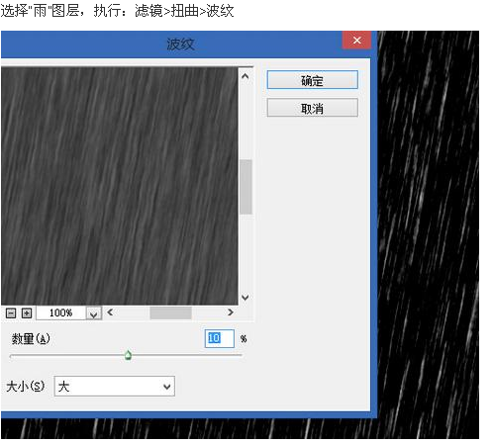Click the 数量 amount input field
Image resolution: width=492 pixels, height=444 pixels.
tap(220, 338)
